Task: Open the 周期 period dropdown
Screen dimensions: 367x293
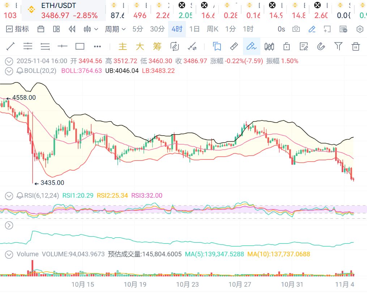Action: point(115,29)
